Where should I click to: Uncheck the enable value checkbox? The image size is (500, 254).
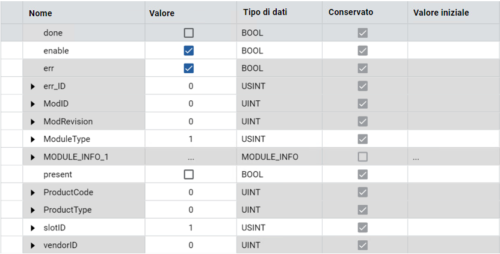pos(189,51)
